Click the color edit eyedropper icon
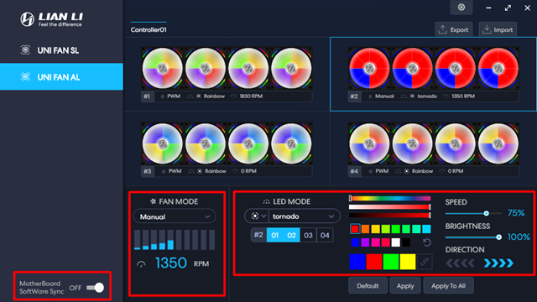The image size is (537, 302). click(425, 262)
